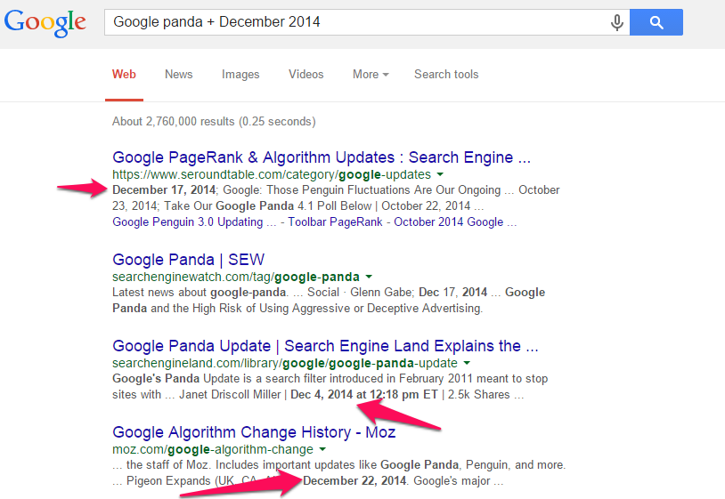Image resolution: width=725 pixels, height=499 pixels.
Task: Expand arrow beside searchenginewatch.com URL
Action: pyautogui.click(x=369, y=278)
